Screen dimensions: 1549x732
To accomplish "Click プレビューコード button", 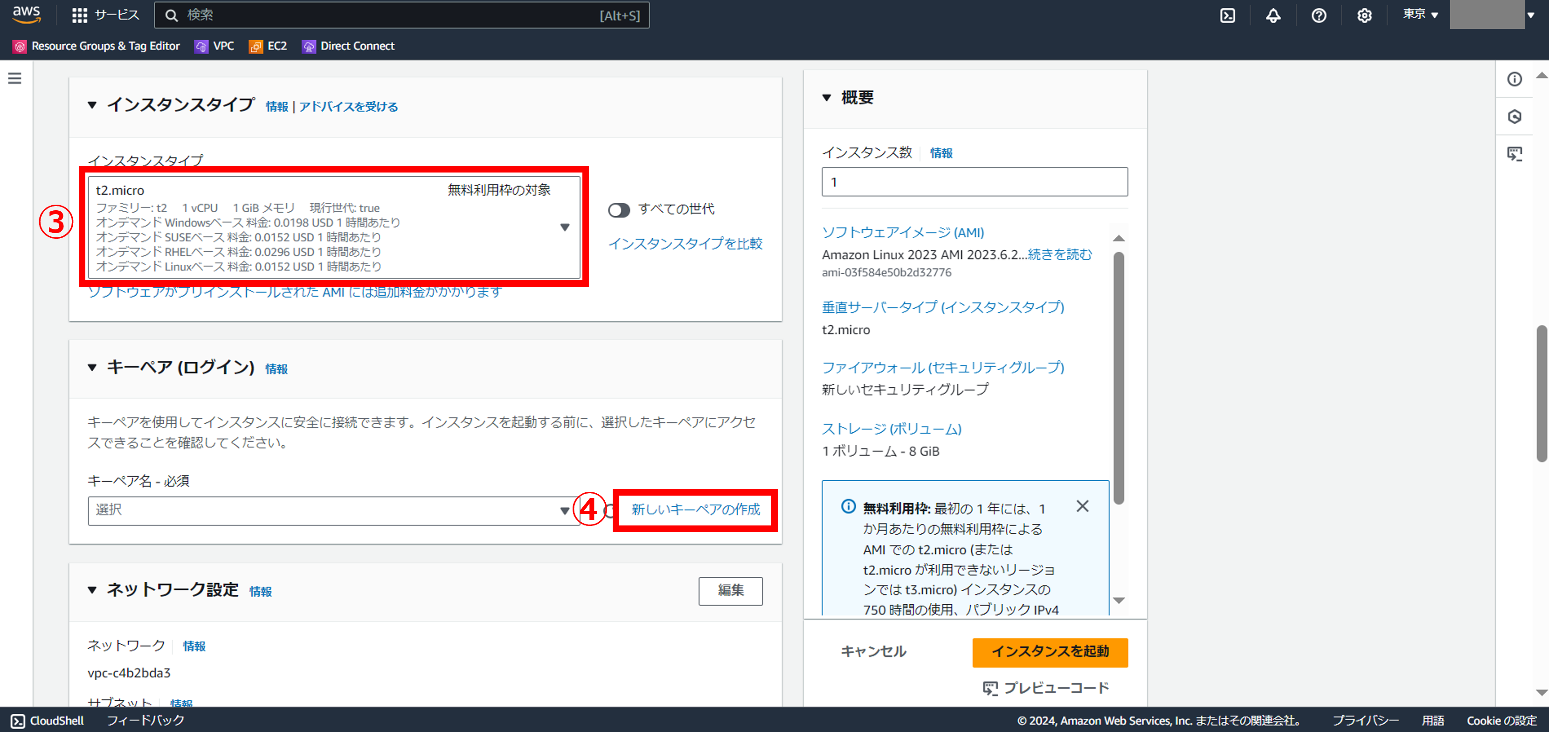I will tap(1046, 688).
